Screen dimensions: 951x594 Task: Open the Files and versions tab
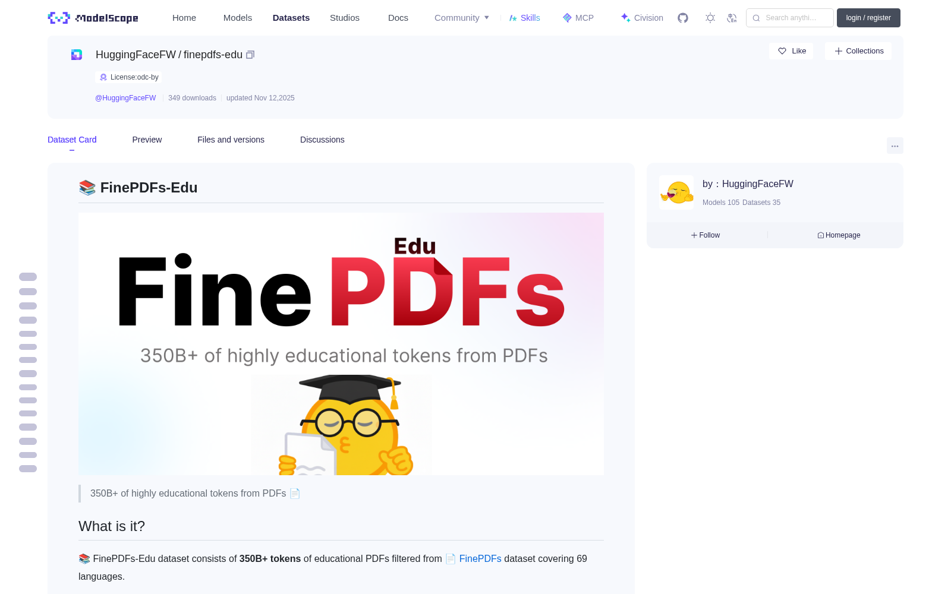(x=231, y=140)
